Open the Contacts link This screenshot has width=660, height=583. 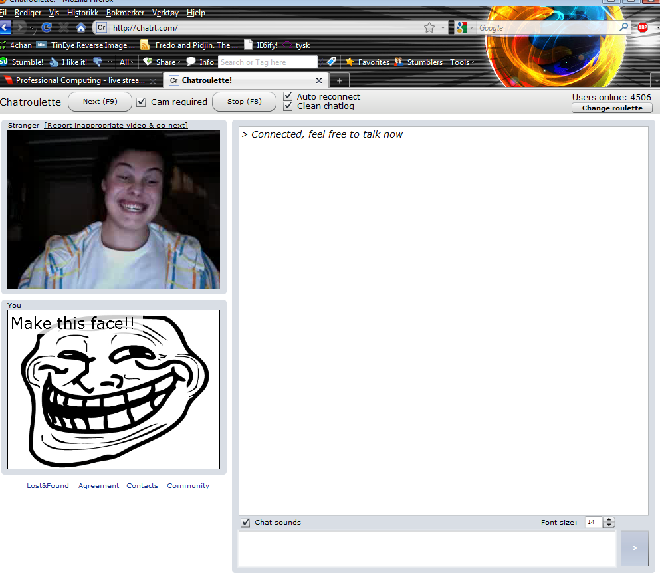click(x=142, y=486)
